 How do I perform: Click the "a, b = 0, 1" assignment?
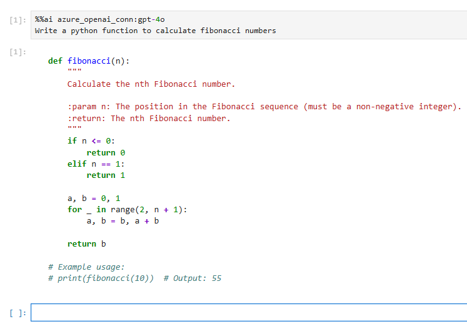(x=94, y=199)
